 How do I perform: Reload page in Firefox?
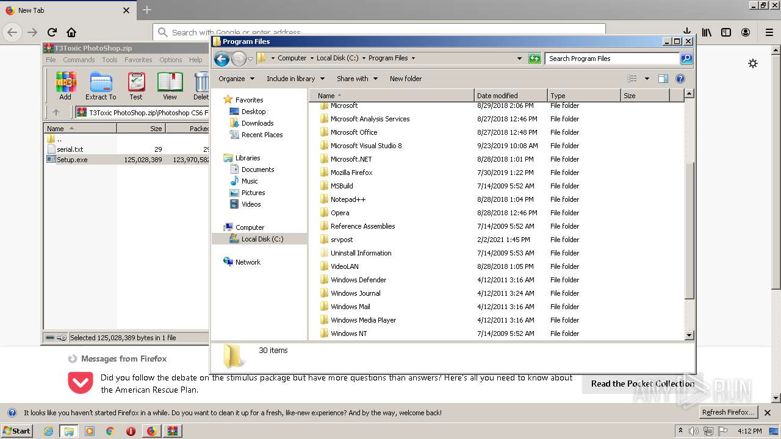52,32
